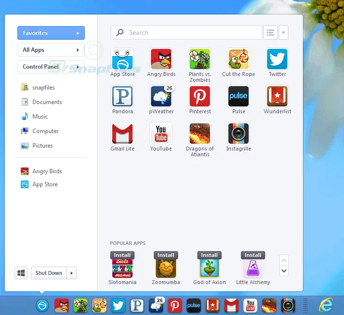This screenshot has height=315, width=344.
Task: Click Wunderlist icon in the taskbar
Action: coord(212,305)
